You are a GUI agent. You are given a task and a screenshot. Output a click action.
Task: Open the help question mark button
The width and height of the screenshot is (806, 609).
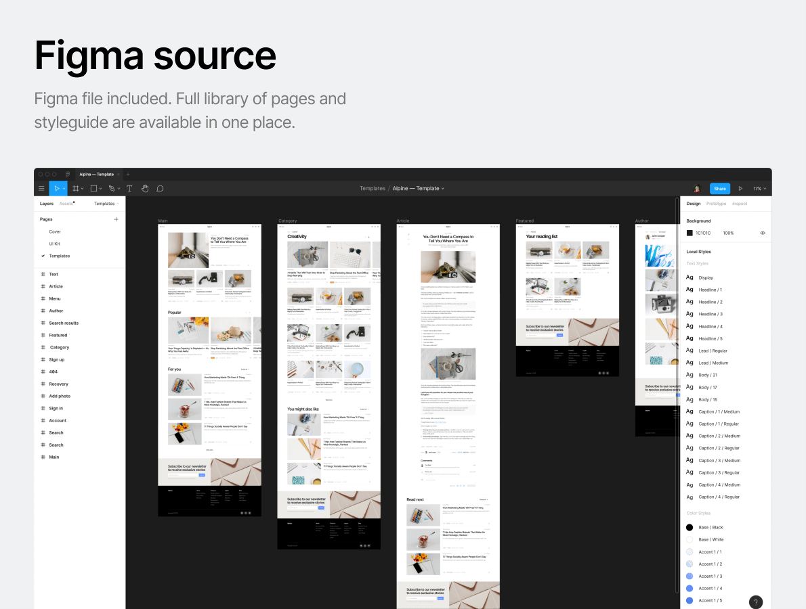(756, 602)
